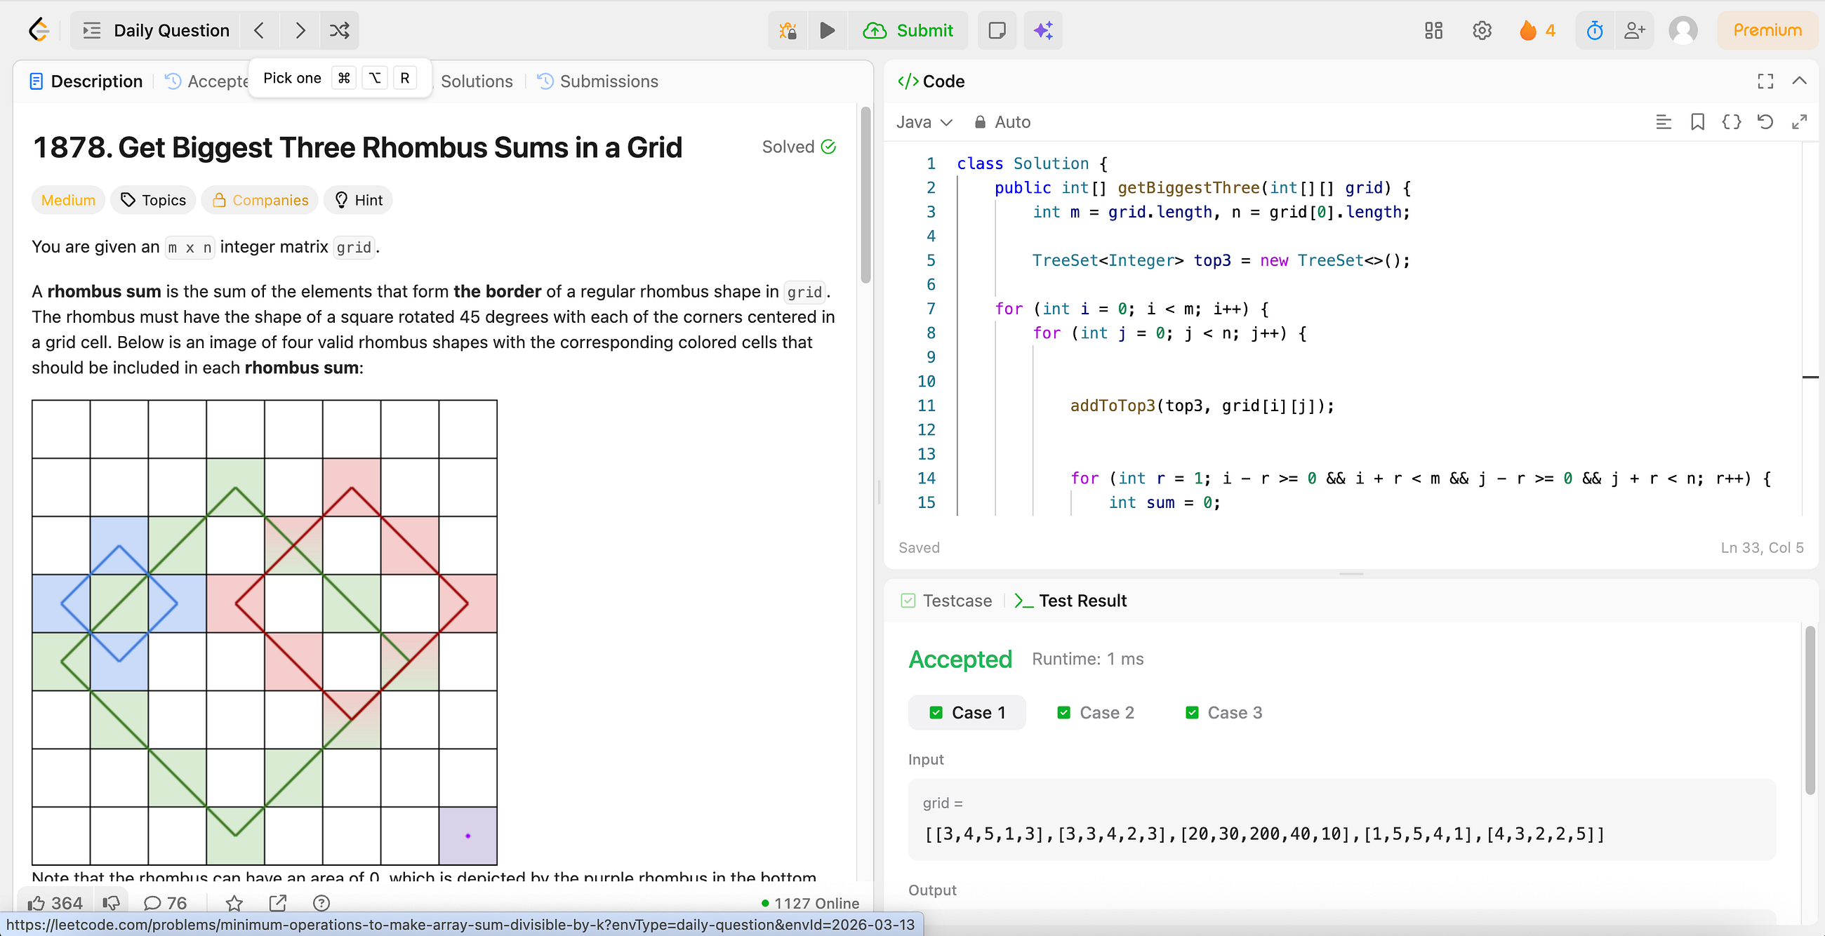Screen dimensions: 1825x936
Task: Open the Daily Question problem list
Action: (157, 30)
